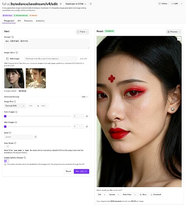Show info for the Prompt field
The width and height of the screenshot is (186, 207).
[x=13, y=37]
